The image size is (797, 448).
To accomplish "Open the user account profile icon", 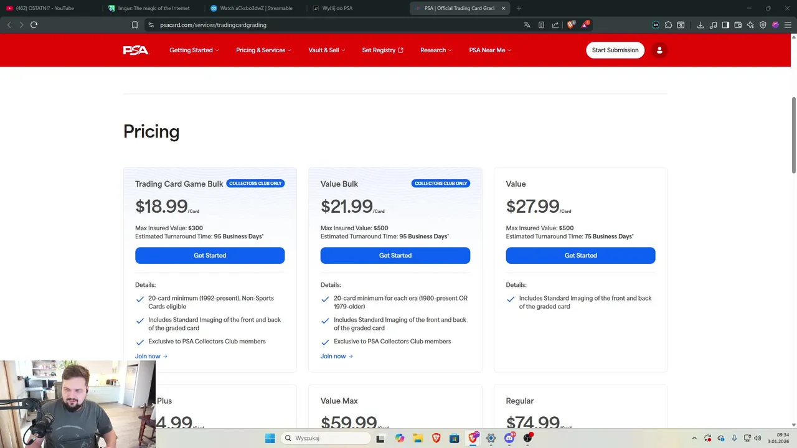I will pyautogui.click(x=659, y=50).
